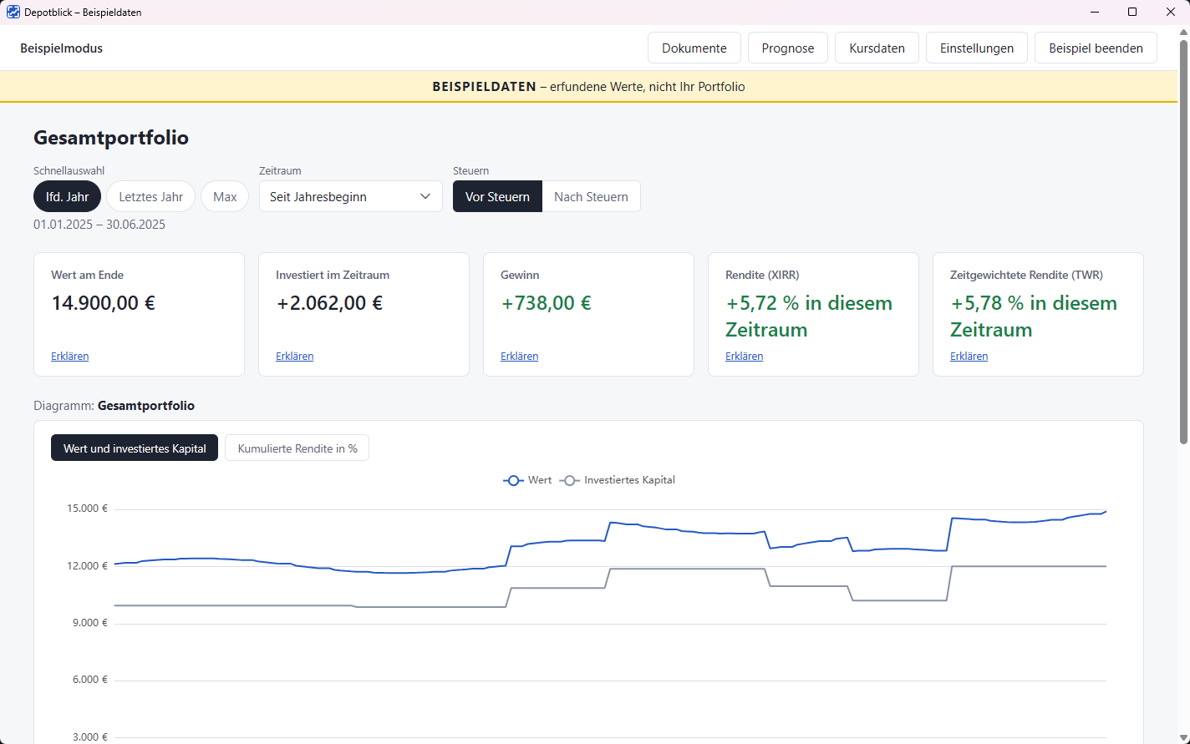The image size is (1190, 744).
Task: Switch to Vor Steuern view
Action: coord(497,197)
